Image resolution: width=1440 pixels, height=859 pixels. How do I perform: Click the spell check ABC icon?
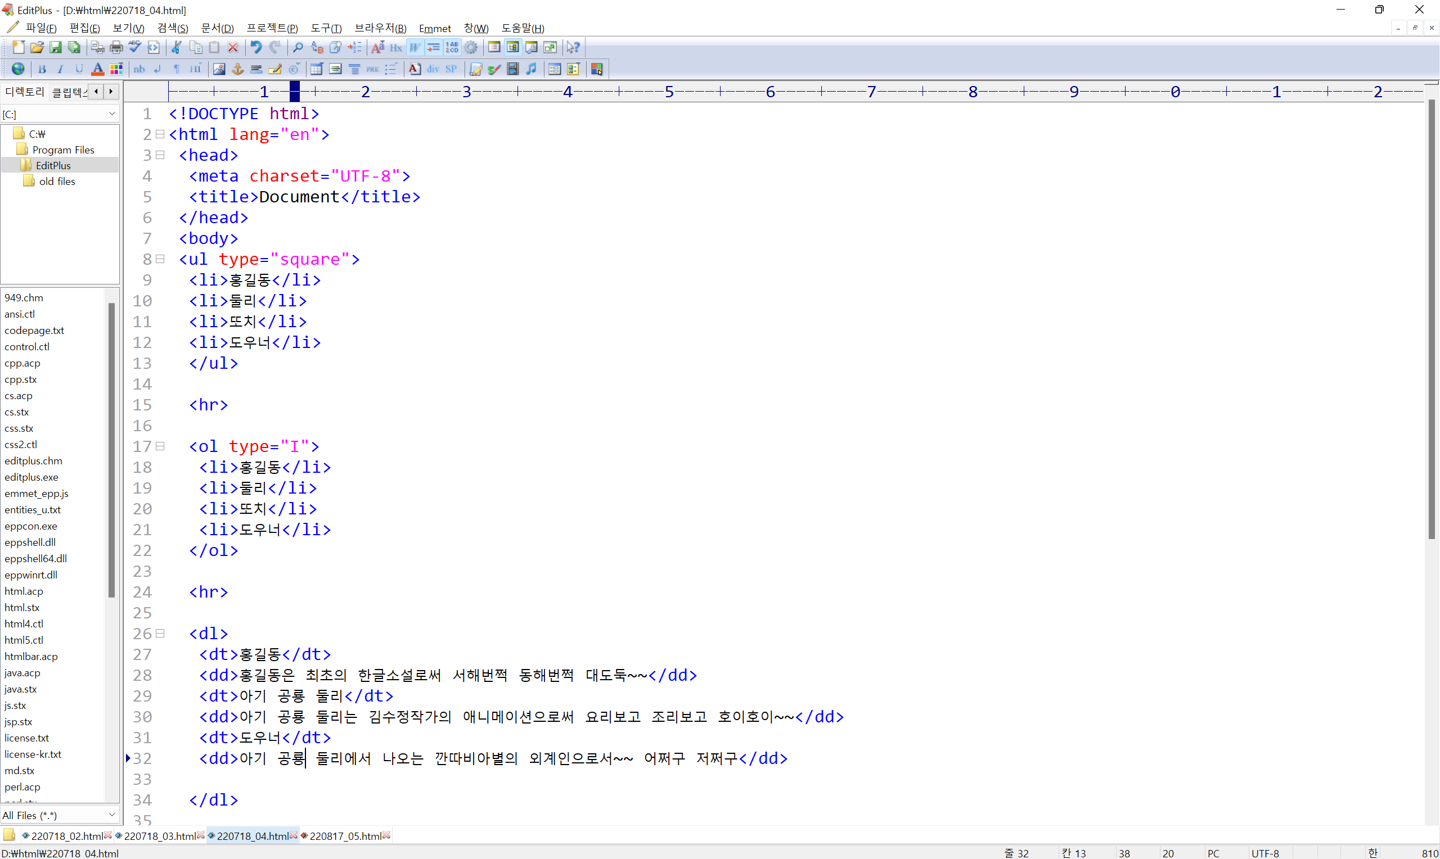click(135, 47)
